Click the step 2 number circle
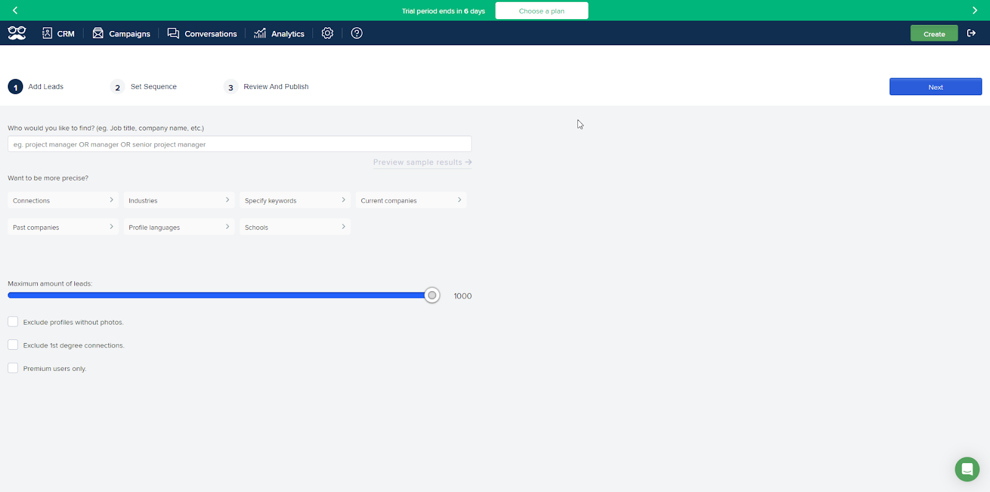Image resolution: width=990 pixels, height=492 pixels. pos(118,87)
